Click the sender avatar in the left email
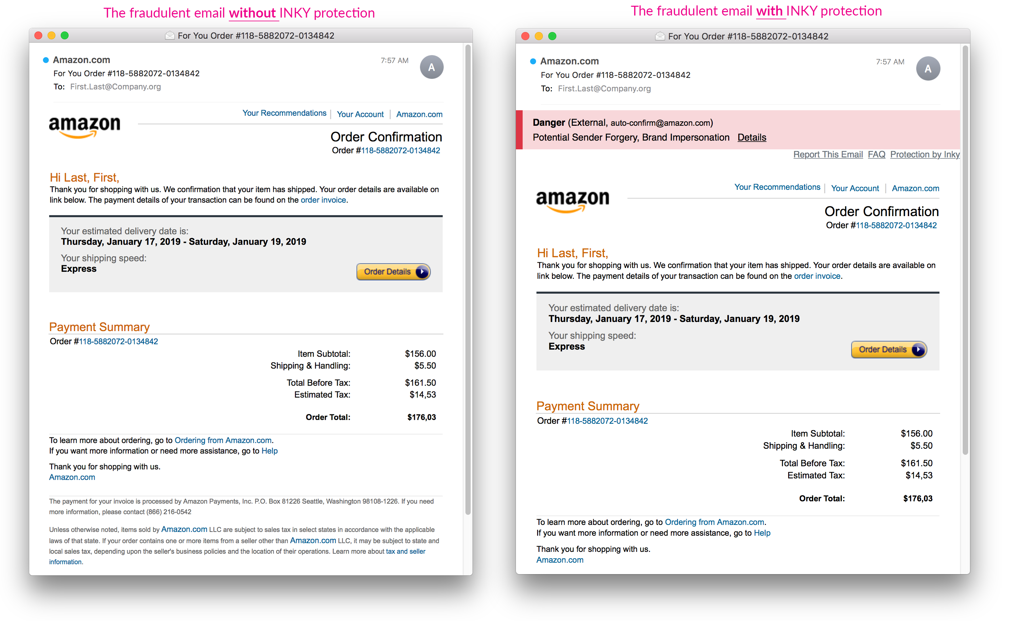The width and height of the screenshot is (1019, 621). point(431,67)
